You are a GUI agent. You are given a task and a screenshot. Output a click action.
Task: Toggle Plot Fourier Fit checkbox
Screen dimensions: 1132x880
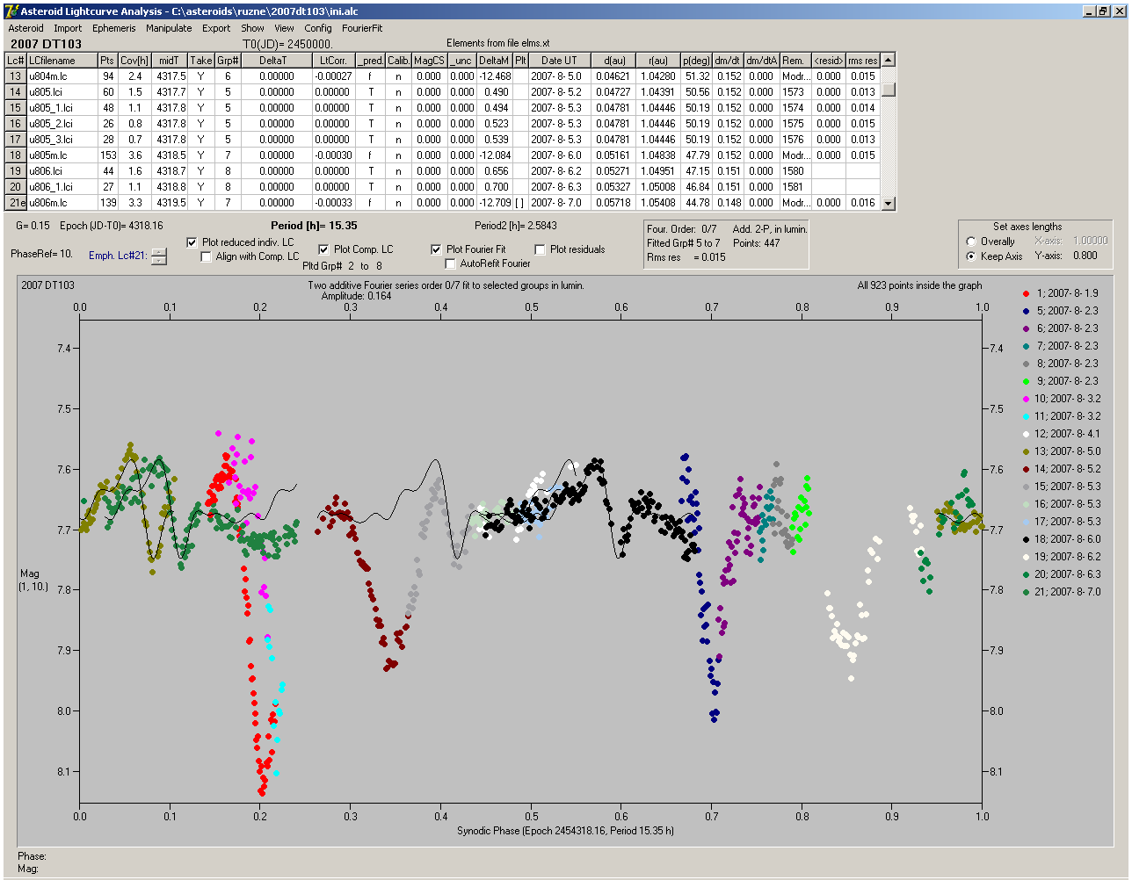tap(436, 249)
